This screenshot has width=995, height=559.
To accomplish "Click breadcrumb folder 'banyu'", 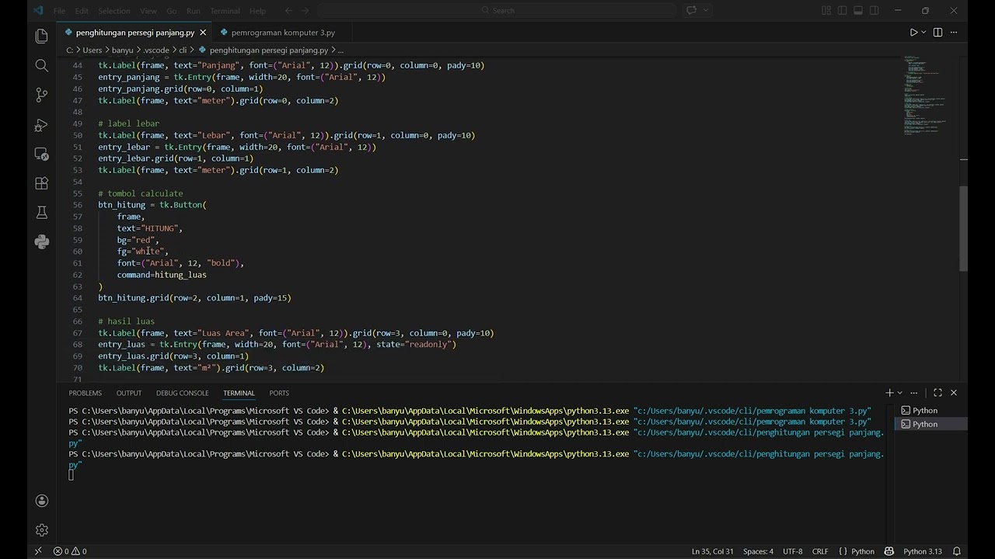I will pos(122,50).
